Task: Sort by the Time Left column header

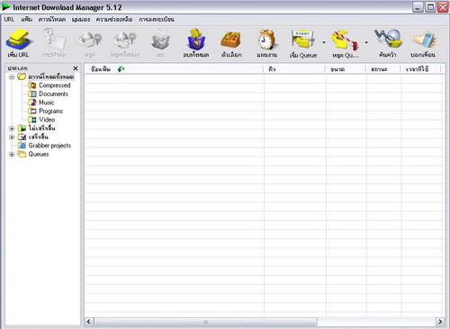Action: click(x=421, y=69)
